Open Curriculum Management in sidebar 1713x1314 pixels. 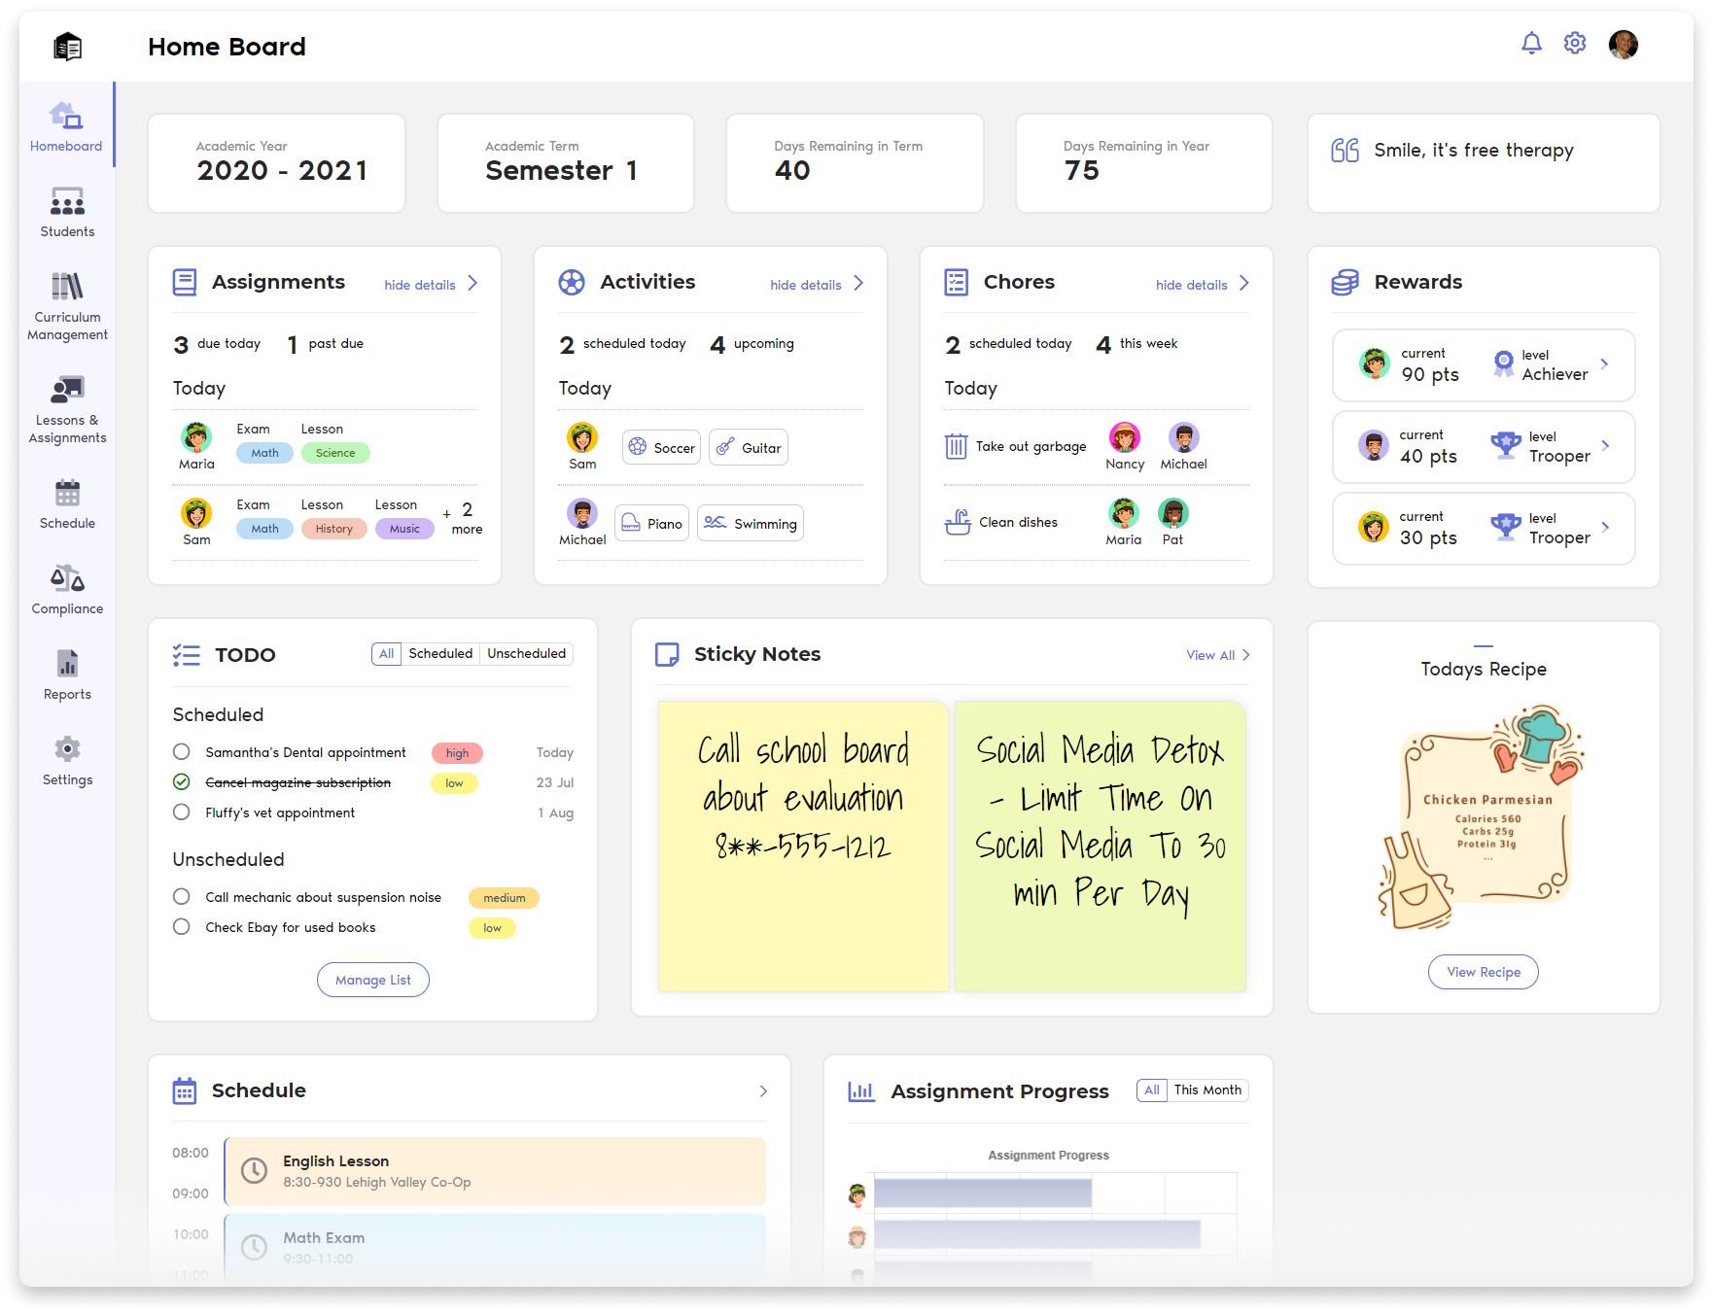tap(67, 288)
